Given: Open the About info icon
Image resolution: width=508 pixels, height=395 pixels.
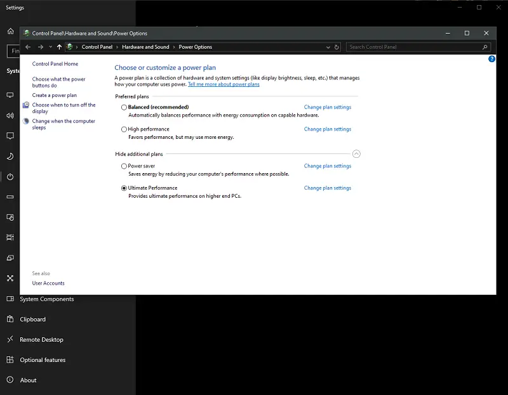Looking at the screenshot, I should point(10,380).
